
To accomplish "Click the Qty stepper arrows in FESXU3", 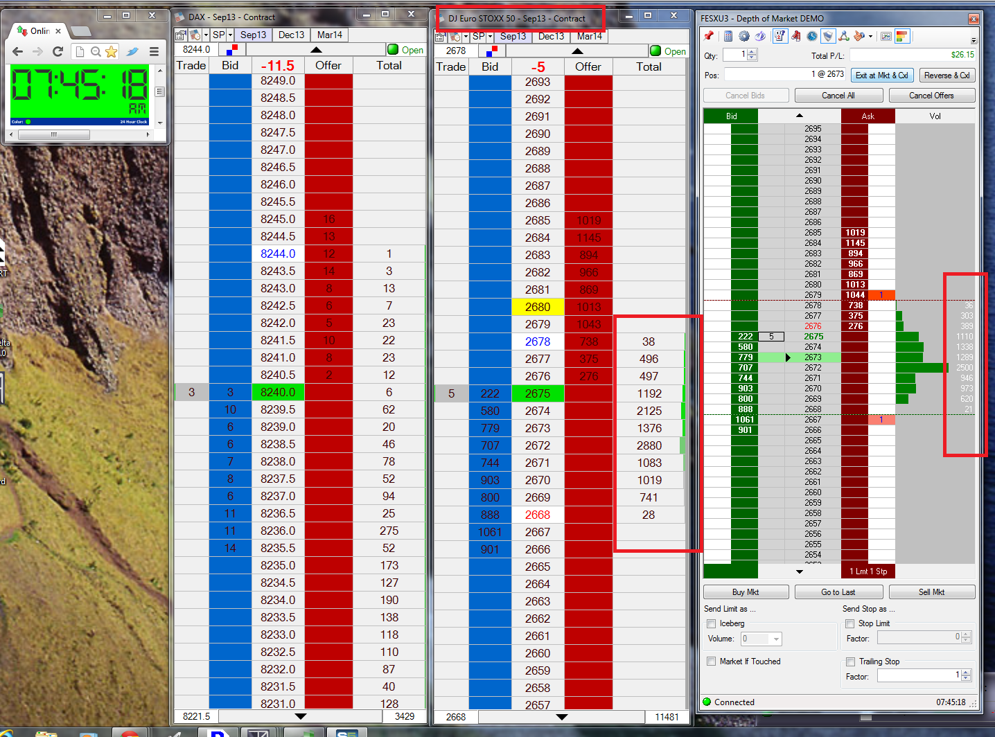I will pos(752,55).
